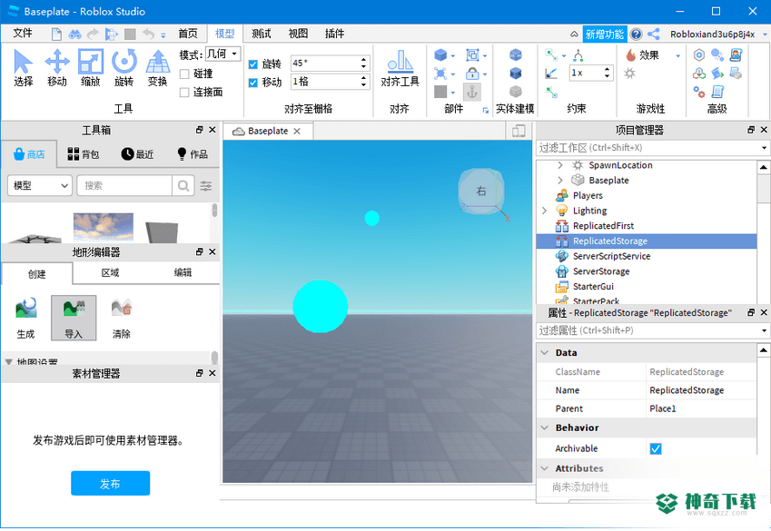The height and width of the screenshot is (531, 771).
Task: Open toolbox filter sliders icon
Action: click(206, 185)
